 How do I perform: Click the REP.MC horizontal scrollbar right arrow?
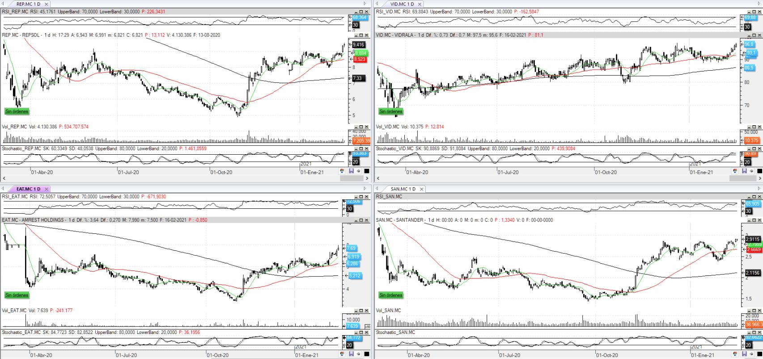368,178
